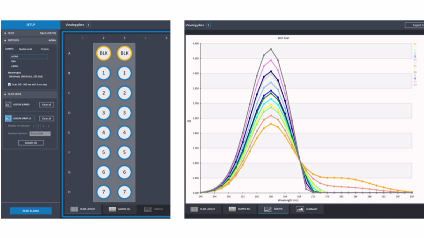Click the Assign Samples icon

coord(9,119)
